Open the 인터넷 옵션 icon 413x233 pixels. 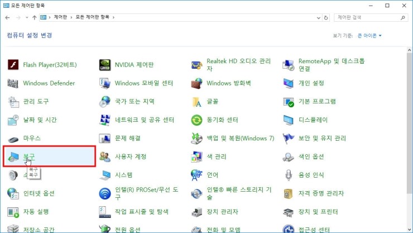13,193
